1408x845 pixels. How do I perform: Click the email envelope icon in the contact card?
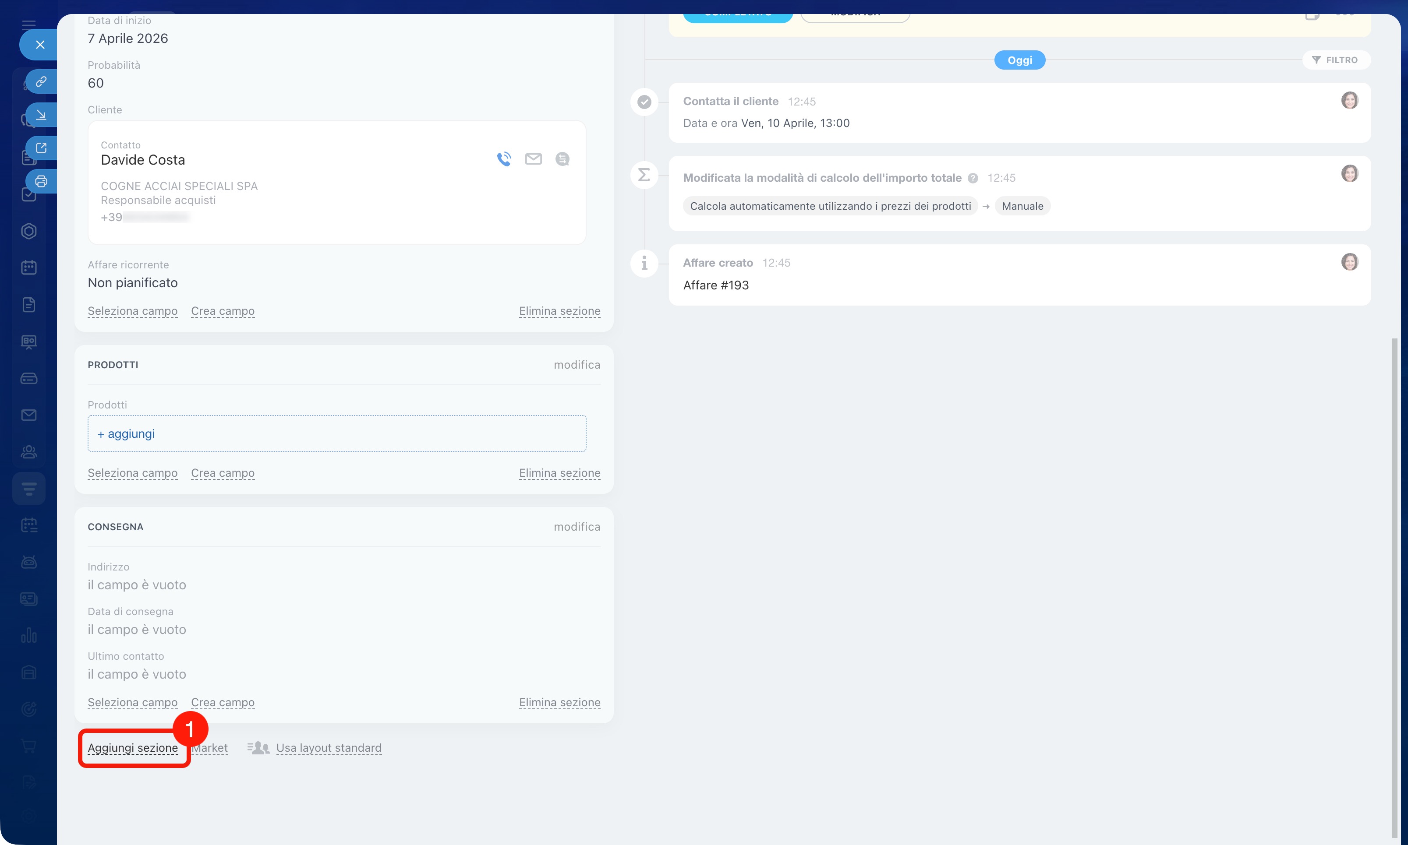point(533,159)
